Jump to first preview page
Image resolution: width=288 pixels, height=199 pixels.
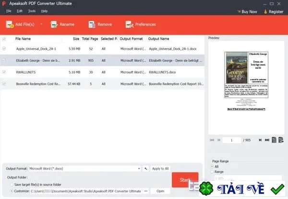click(212, 140)
